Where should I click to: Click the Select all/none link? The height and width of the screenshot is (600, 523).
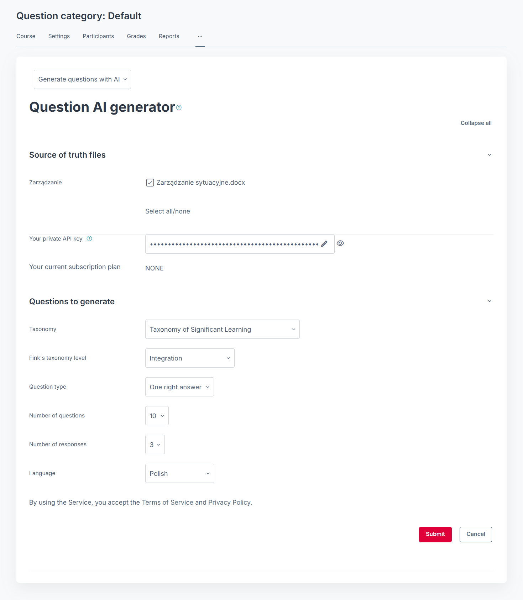(168, 211)
